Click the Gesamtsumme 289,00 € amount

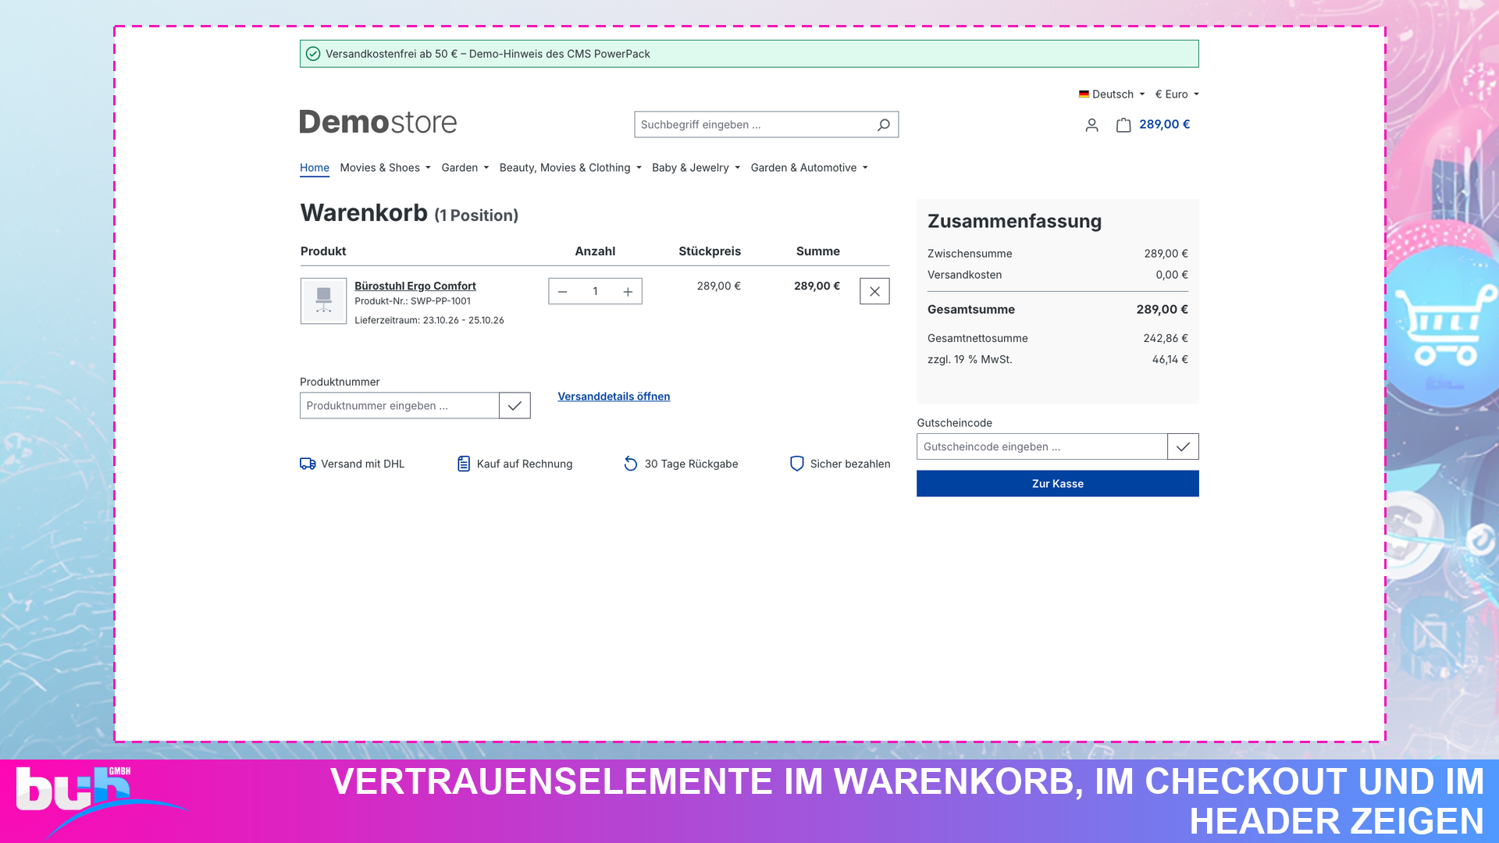click(1162, 309)
